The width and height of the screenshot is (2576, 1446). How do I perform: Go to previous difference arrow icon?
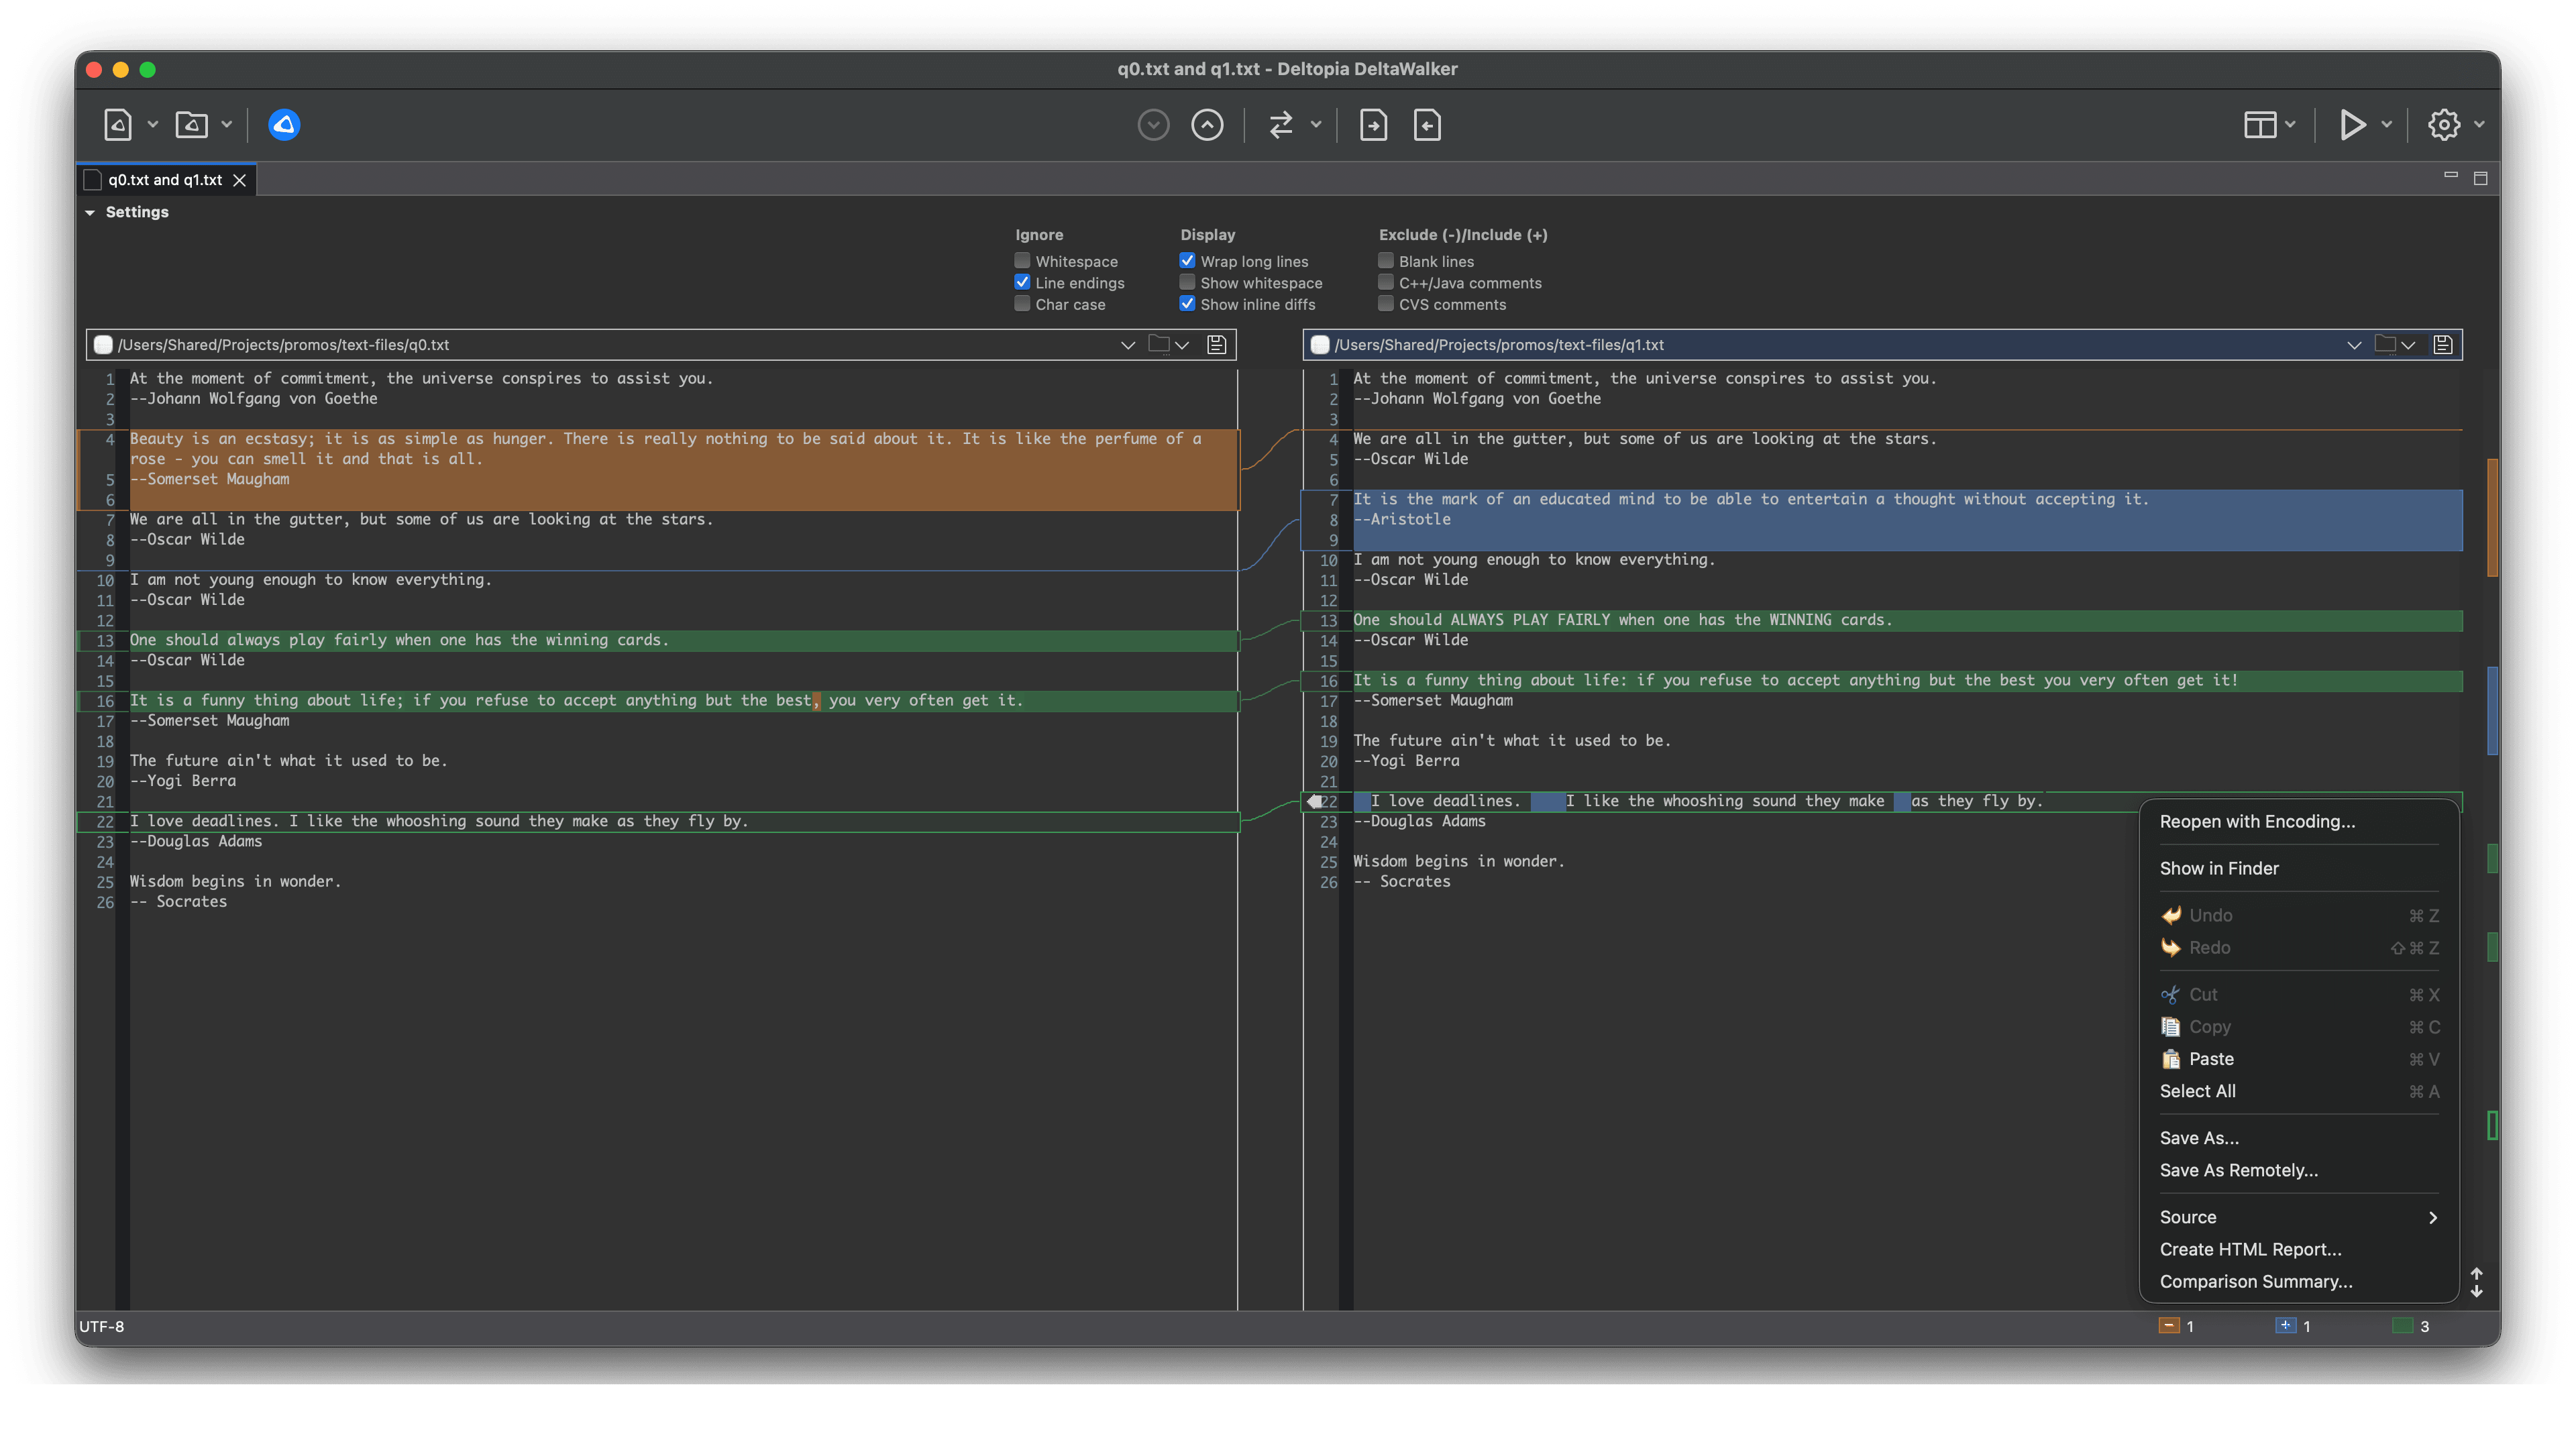pyautogui.click(x=1207, y=125)
